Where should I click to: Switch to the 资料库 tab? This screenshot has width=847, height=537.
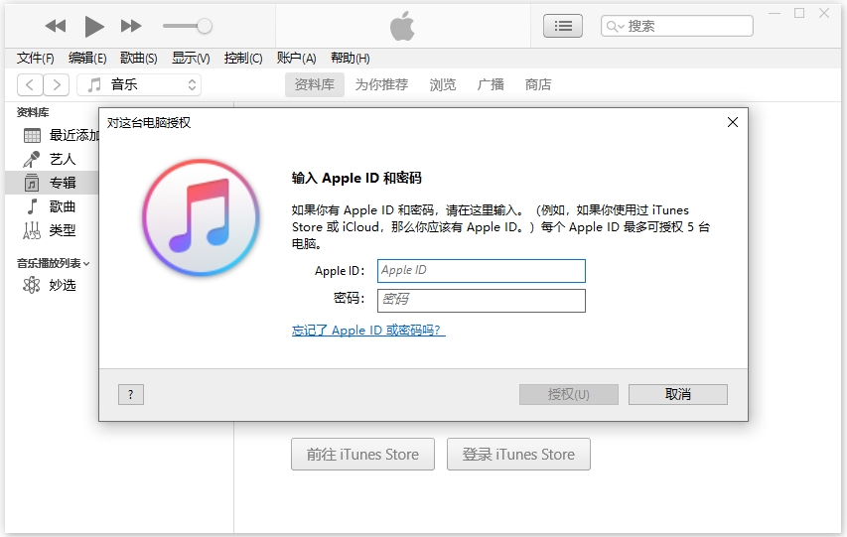point(315,84)
